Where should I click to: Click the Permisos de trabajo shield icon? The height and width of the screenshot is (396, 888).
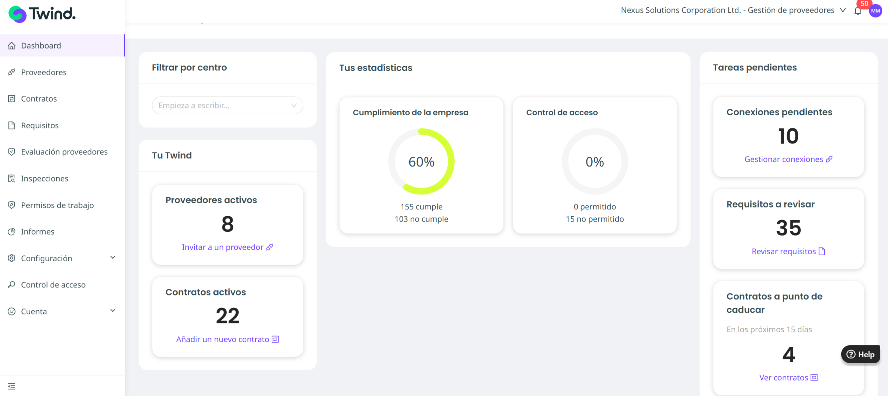tap(12, 205)
